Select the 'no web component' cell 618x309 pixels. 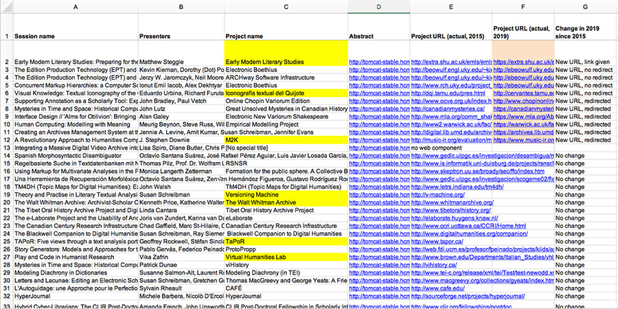451,148
